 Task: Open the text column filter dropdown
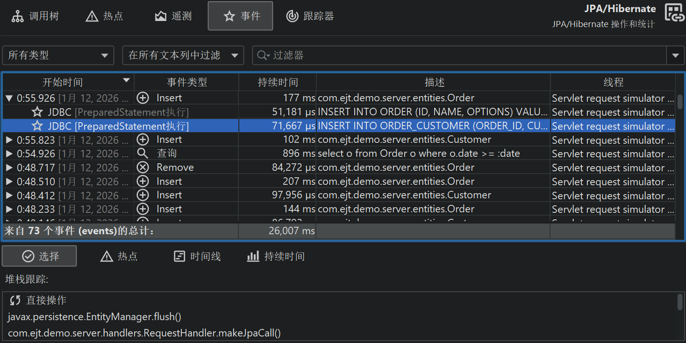tap(183, 56)
